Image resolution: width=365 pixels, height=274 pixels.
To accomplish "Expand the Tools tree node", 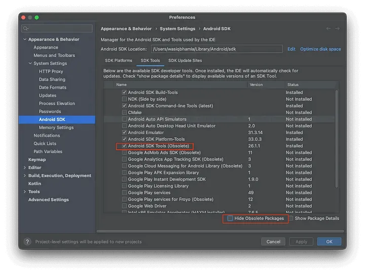I will tap(25, 191).
